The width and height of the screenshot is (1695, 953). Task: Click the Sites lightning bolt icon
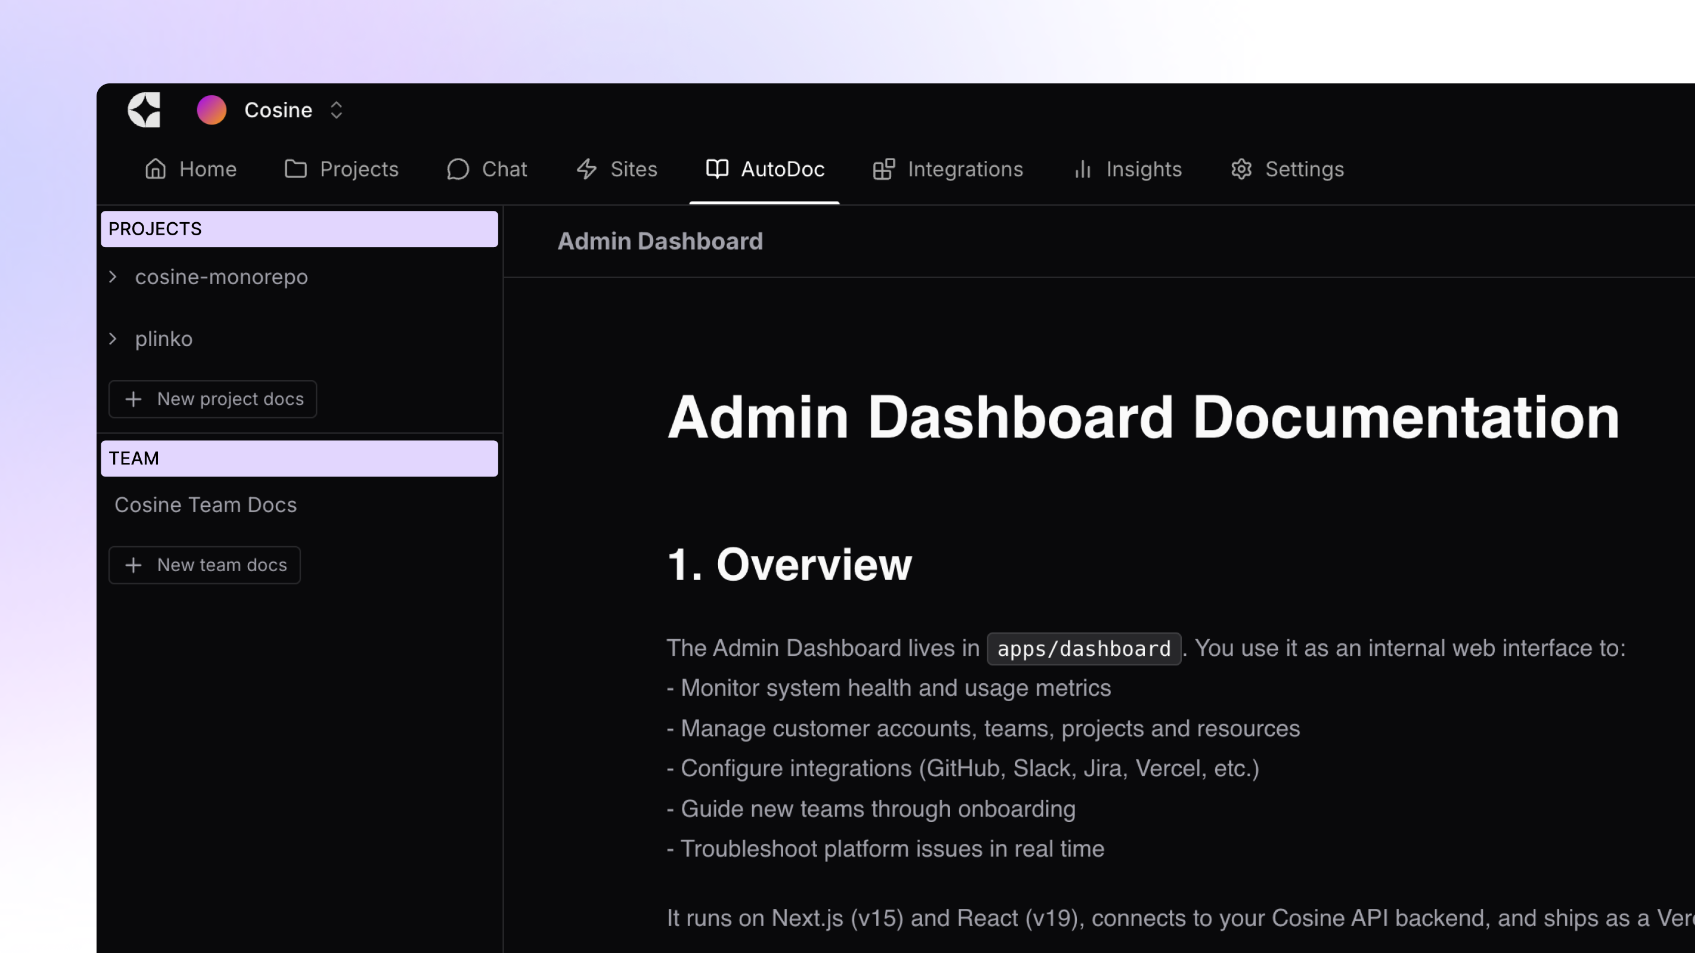click(x=586, y=169)
